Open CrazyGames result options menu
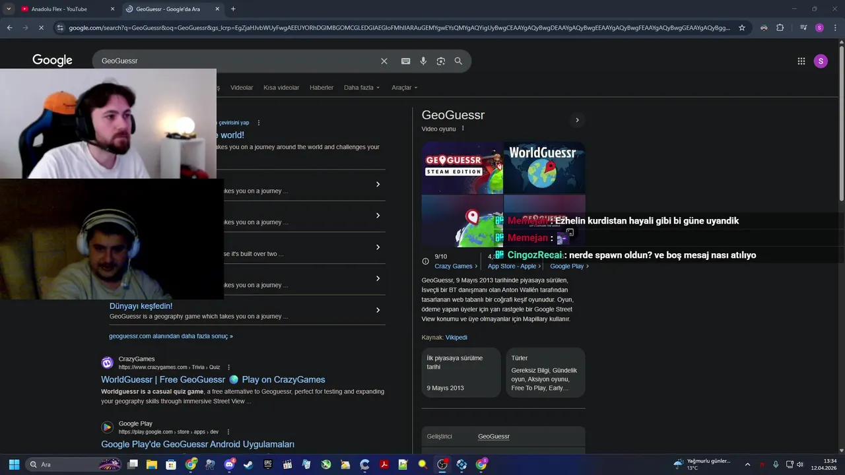Viewport: 845px width, 475px height. tap(229, 367)
